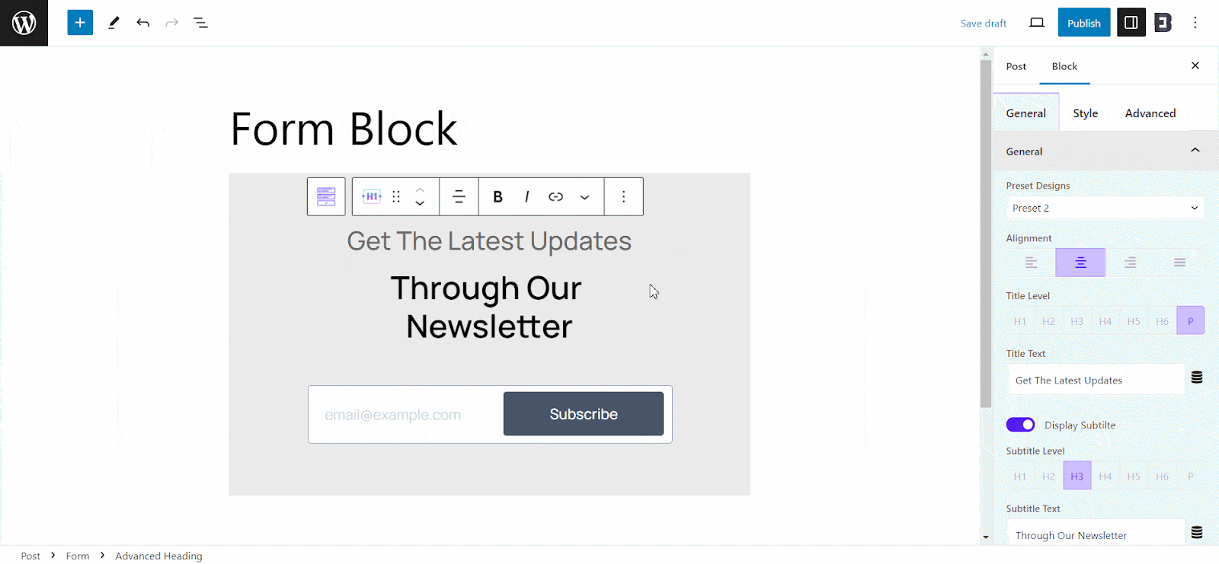
Task: Open block options via the three-dot menu
Action: click(623, 196)
